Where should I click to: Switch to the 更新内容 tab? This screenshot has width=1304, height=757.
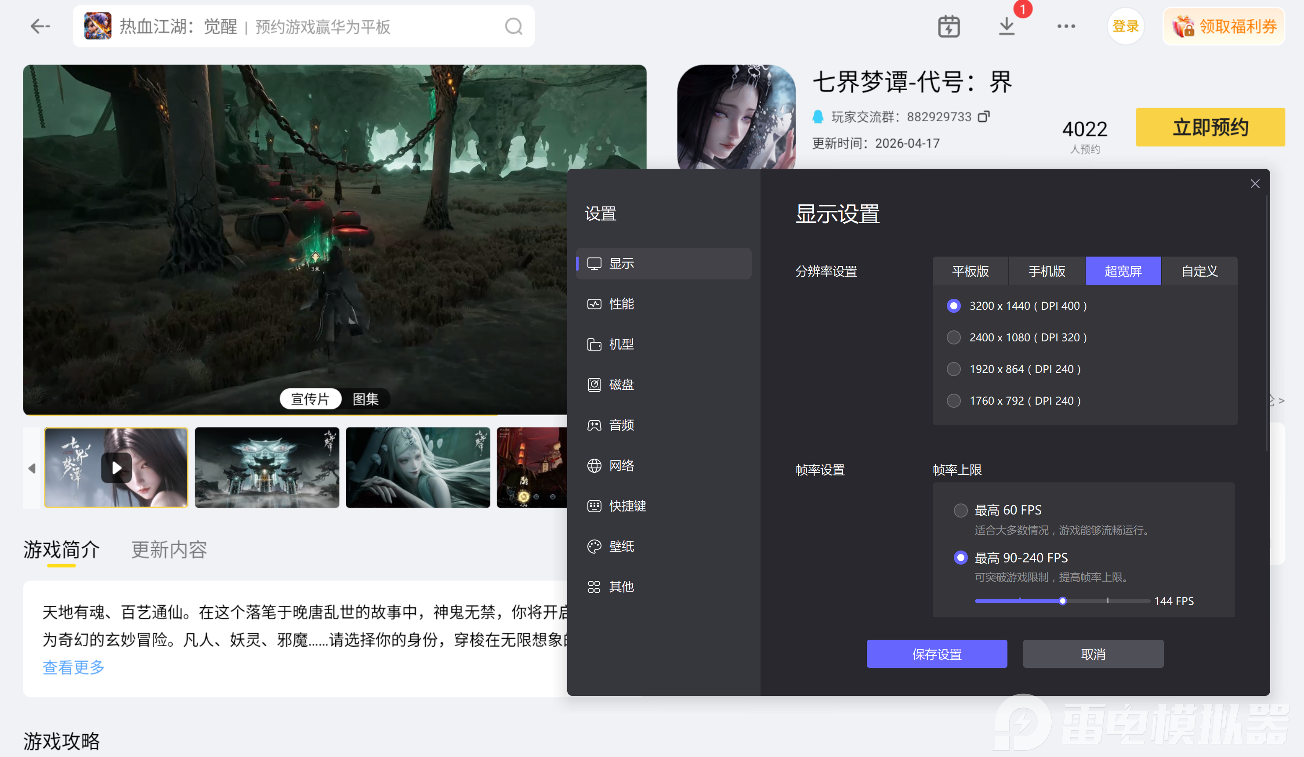click(x=169, y=550)
